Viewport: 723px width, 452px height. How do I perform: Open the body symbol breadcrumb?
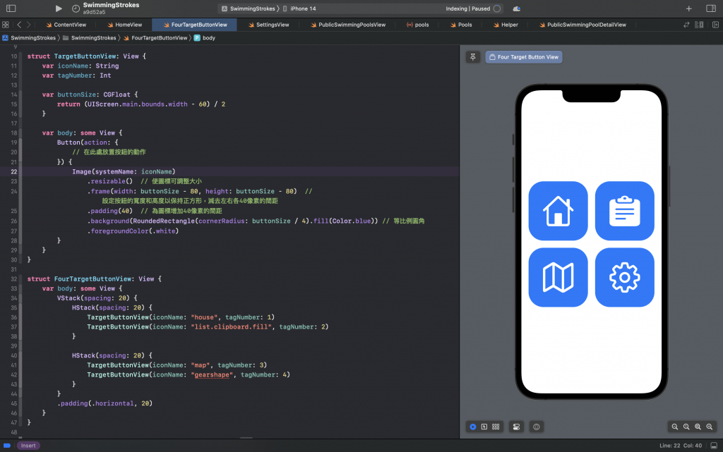coord(205,38)
